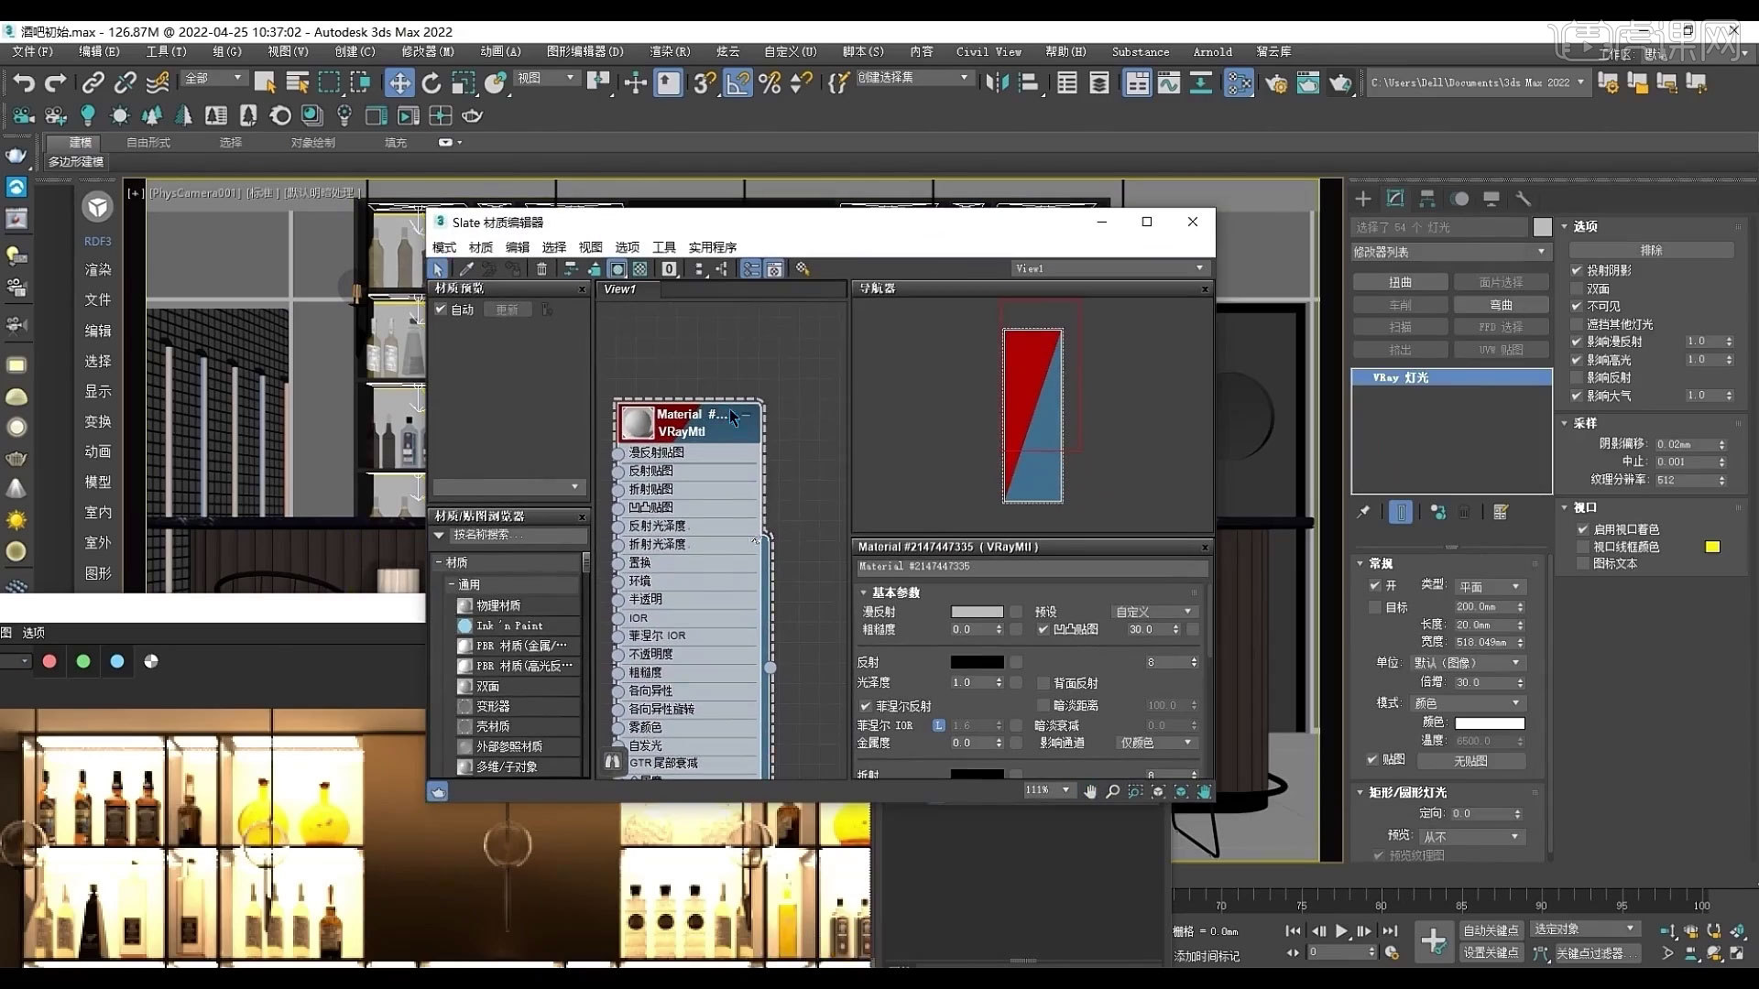Screen dimensions: 1759x989
Task: Open the 修改器列表 dropdown
Action: 1448,251
